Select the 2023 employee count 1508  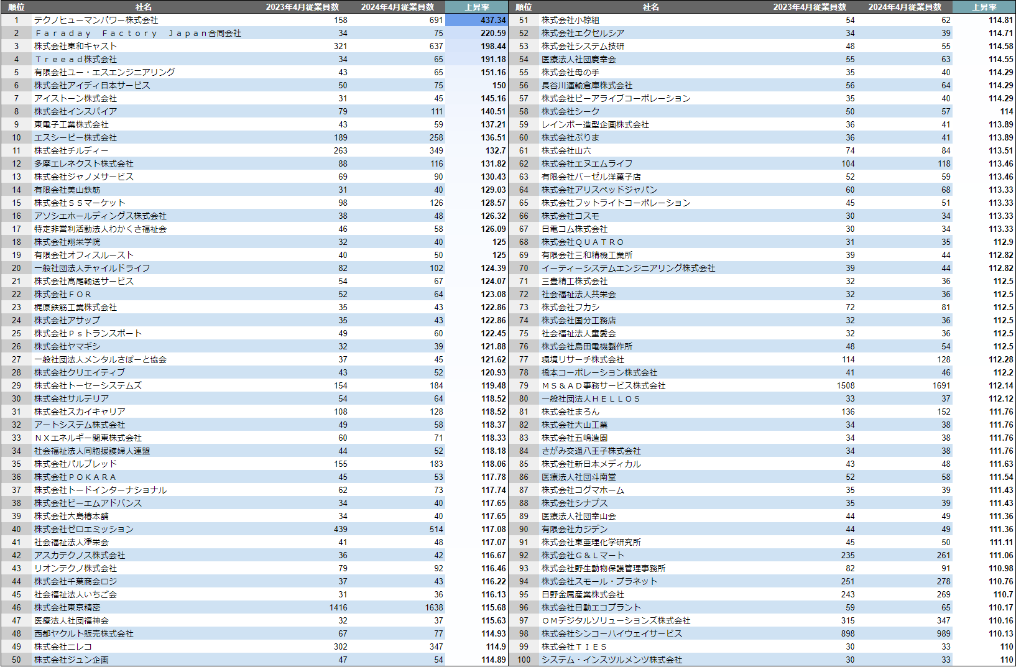point(846,385)
